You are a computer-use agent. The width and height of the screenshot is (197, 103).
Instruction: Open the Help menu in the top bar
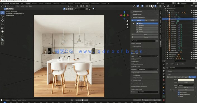point(22,4)
